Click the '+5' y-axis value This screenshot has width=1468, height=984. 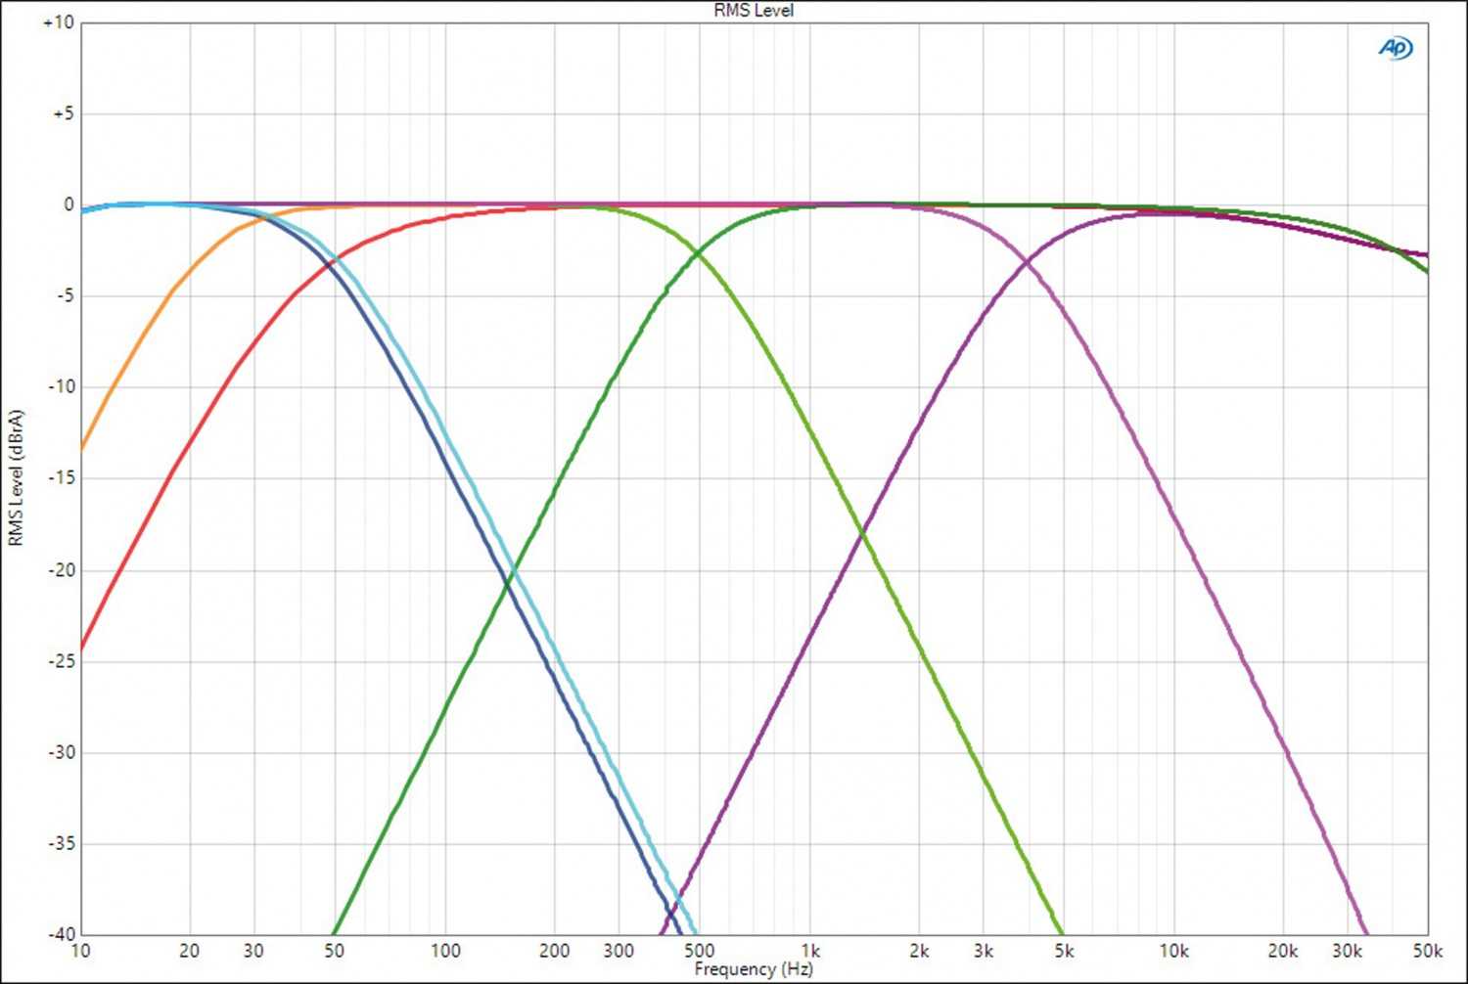point(62,113)
